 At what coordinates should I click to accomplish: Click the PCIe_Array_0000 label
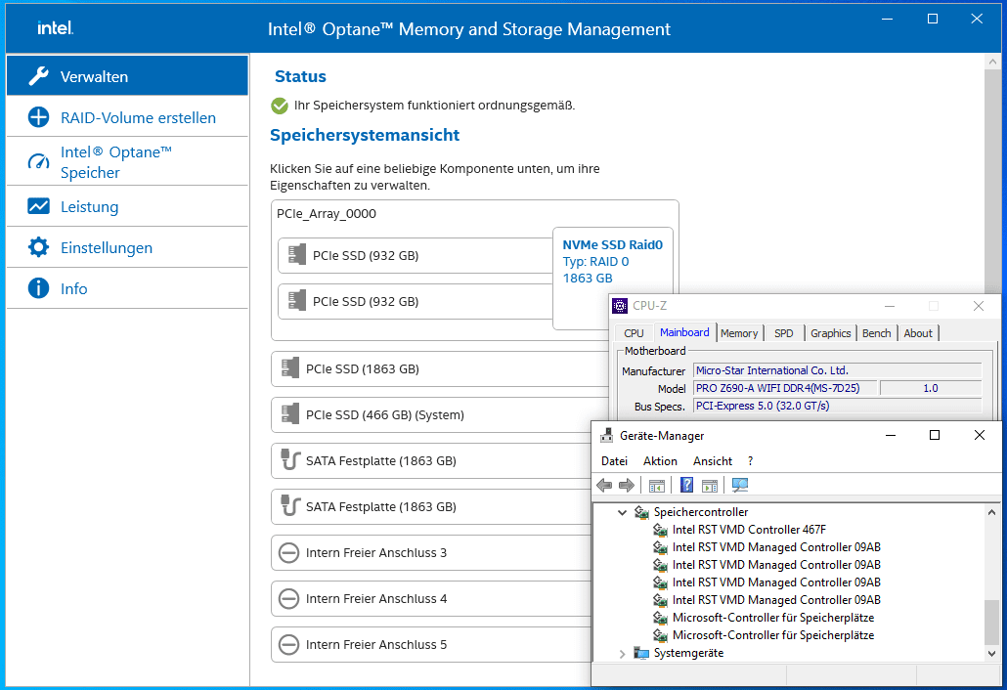(x=327, y=214)
